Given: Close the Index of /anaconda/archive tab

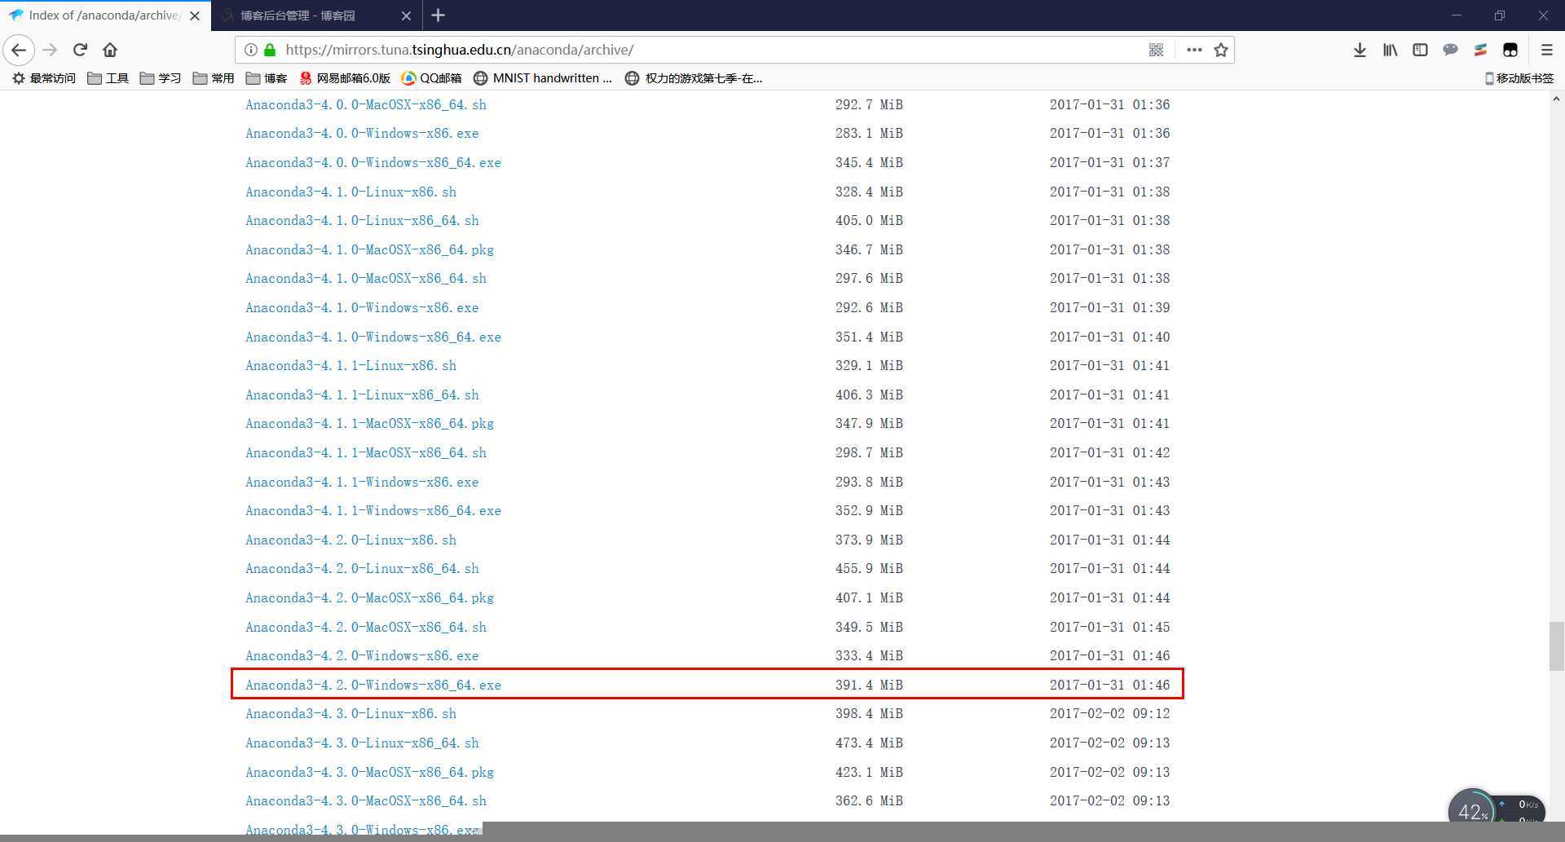Looking at the screenshot, I should point(195,15).
